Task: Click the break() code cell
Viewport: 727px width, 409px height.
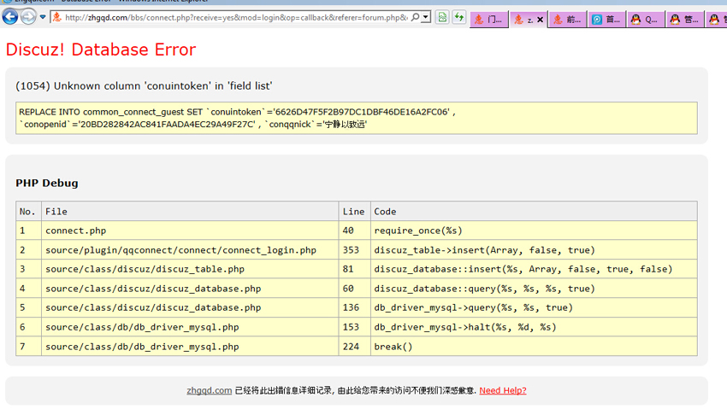Action: (x=534, y=346)
